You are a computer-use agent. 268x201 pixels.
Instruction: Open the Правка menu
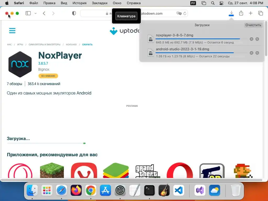pos(49,3)
